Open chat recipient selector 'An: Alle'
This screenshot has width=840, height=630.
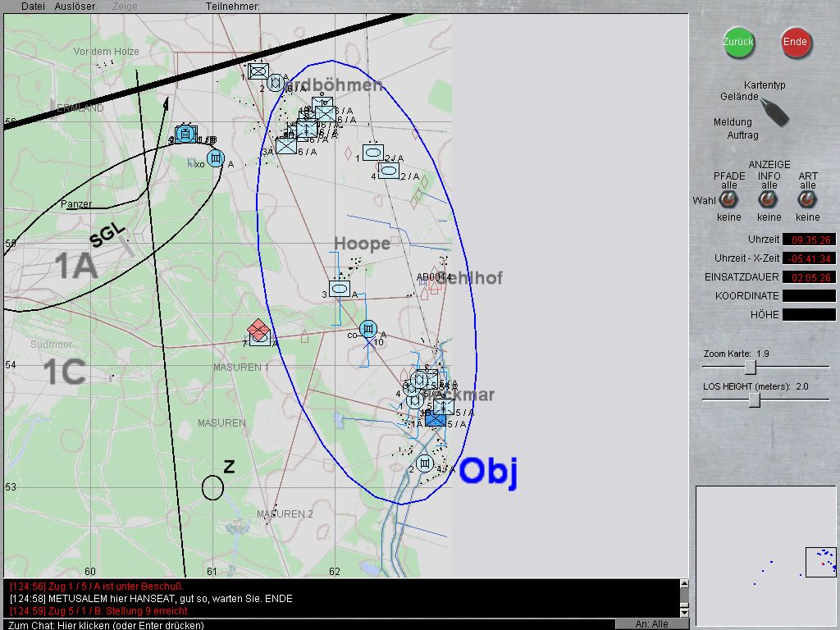point(652,624)
